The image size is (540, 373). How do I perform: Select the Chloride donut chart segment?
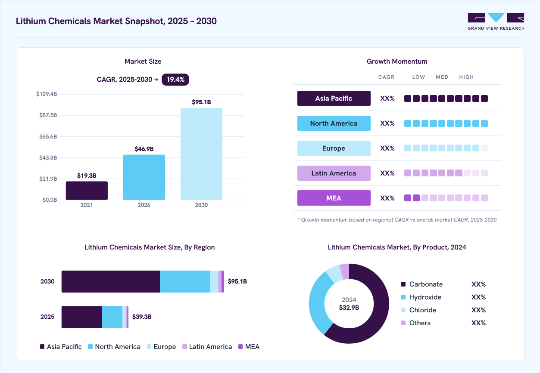click(x=334, y=274)
